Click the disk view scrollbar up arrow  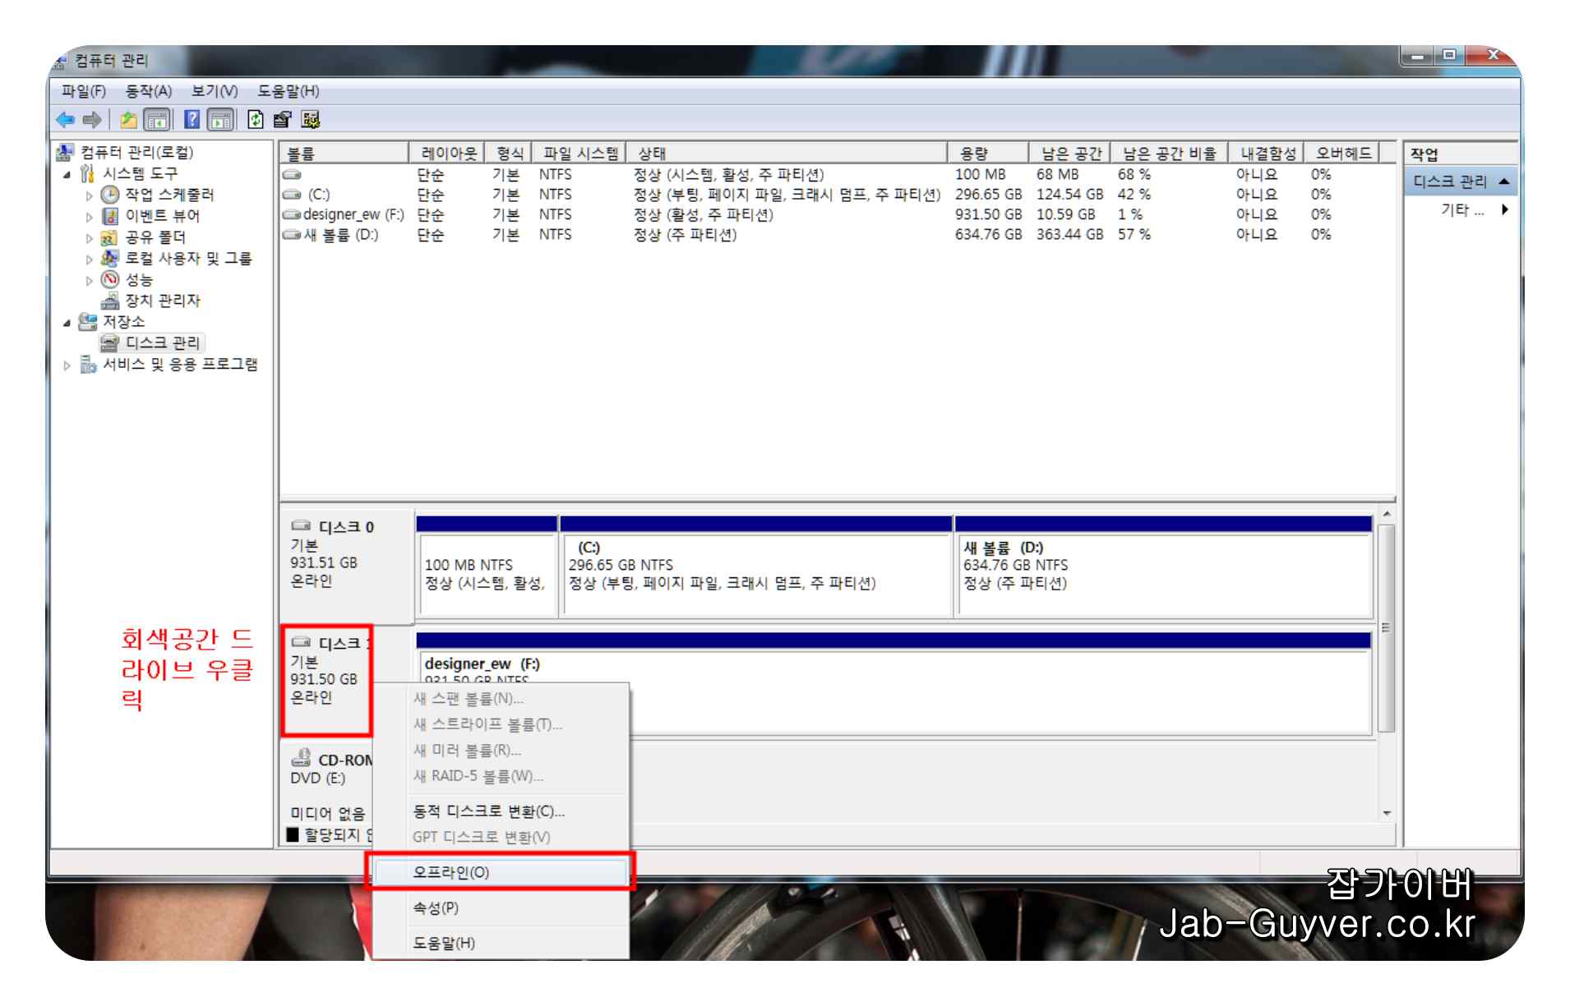click(x=1387, y=514)
